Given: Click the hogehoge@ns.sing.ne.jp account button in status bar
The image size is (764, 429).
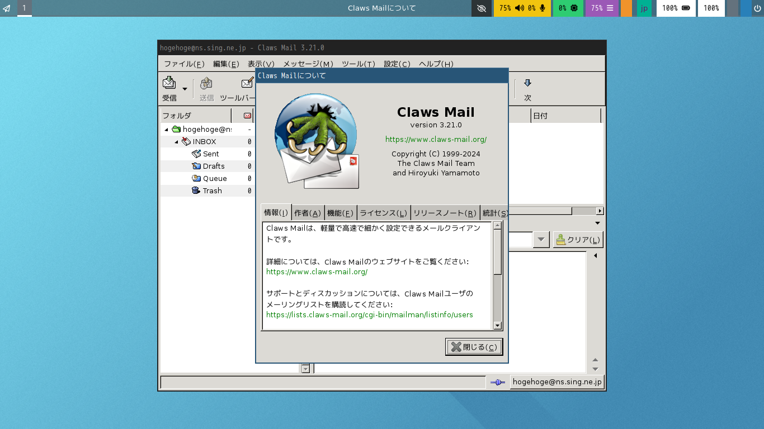Looking at the screenshot, I should (x=557, y=382).
